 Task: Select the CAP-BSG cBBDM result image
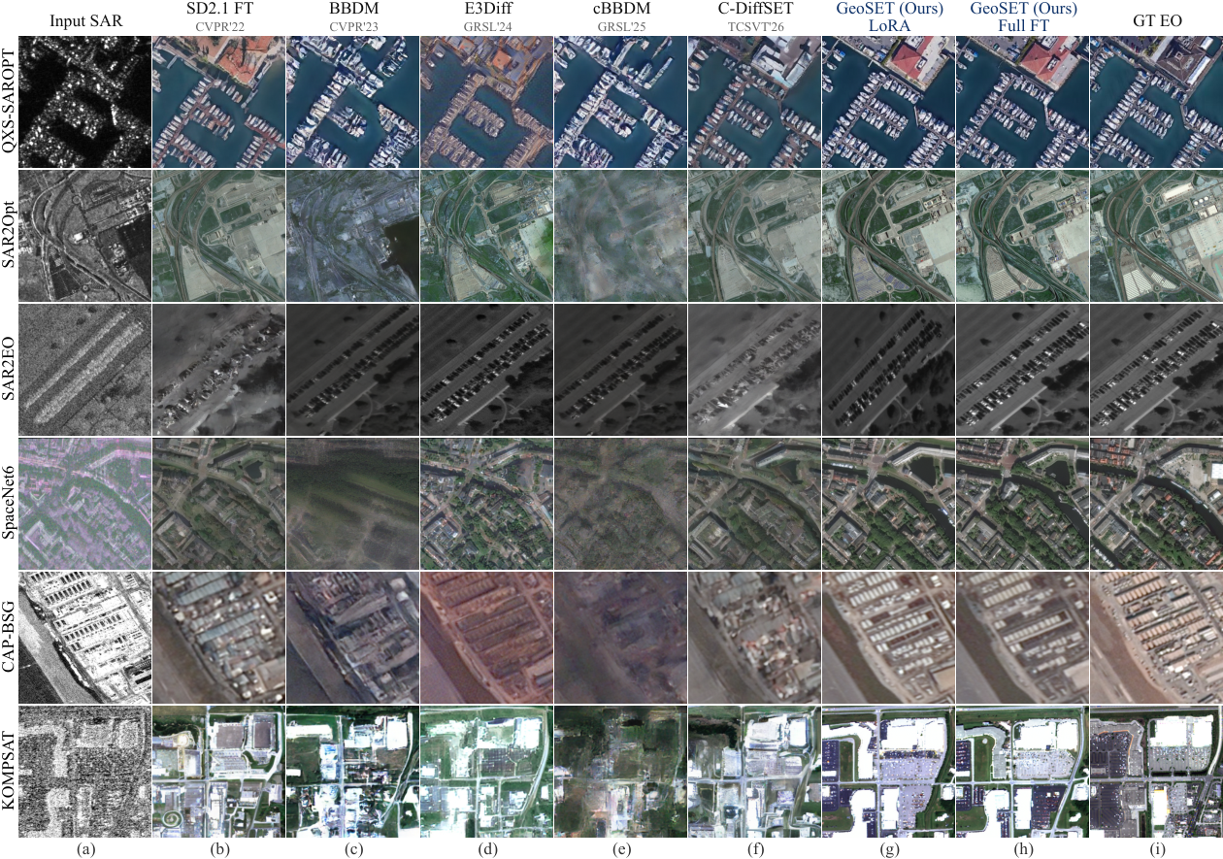pos(620,637)
